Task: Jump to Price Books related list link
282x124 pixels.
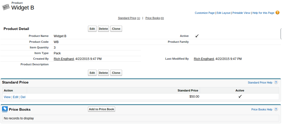Action: [153, 18]
